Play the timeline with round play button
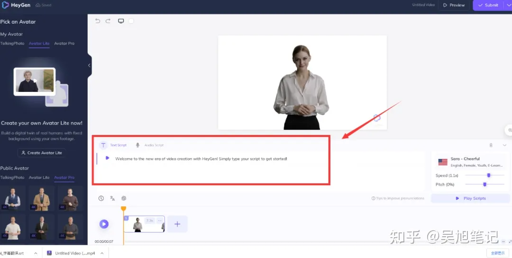Viewport: 512px width, 258px height. tap(104, 224)
